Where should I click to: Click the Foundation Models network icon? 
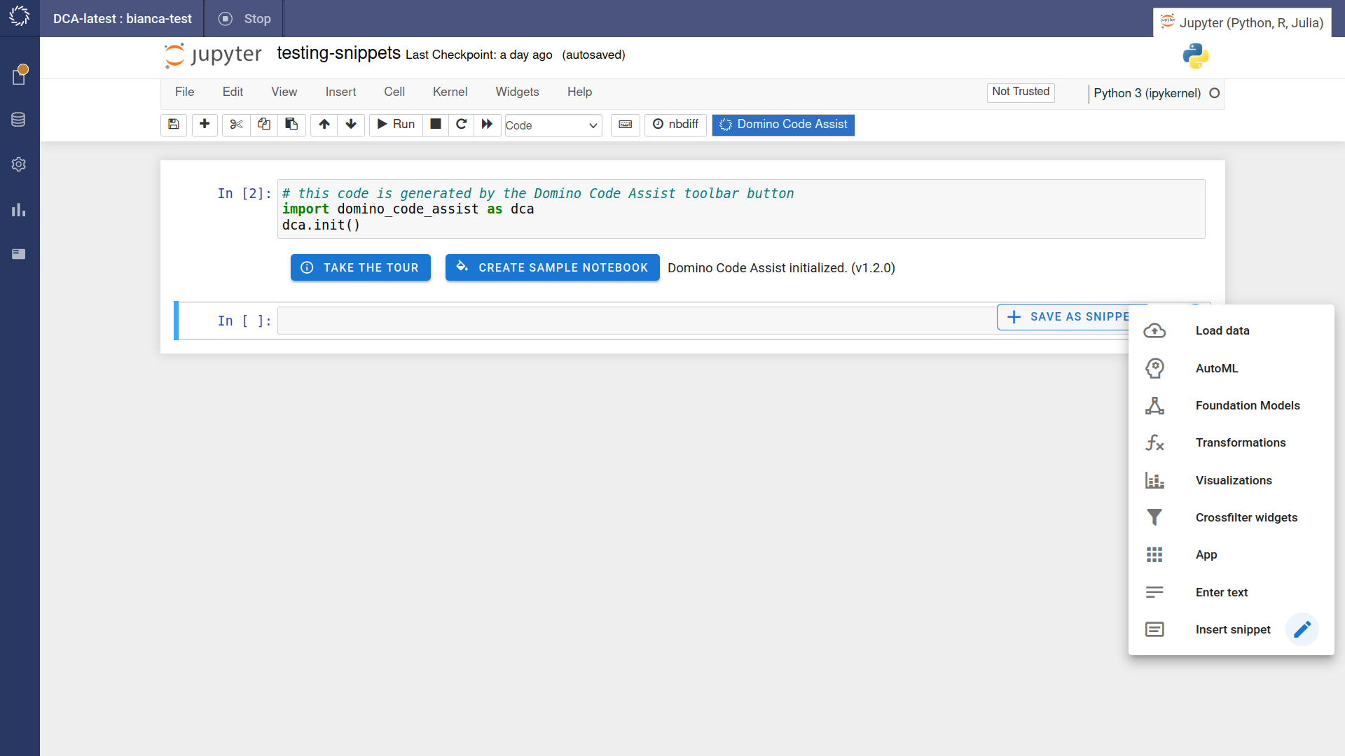pos(1154,405)
